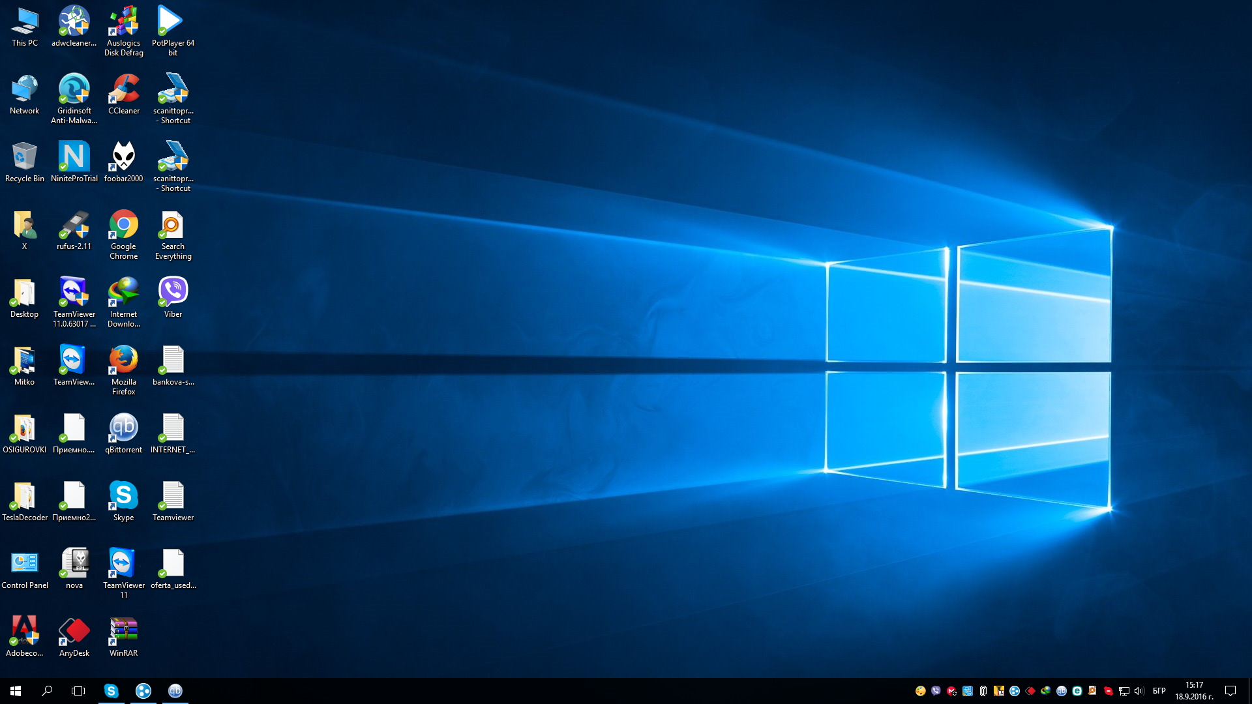Select TeamViewer 11.0.63017 installer icon
The height and width of the screenshot is (704, 1252).
point(74,302)
